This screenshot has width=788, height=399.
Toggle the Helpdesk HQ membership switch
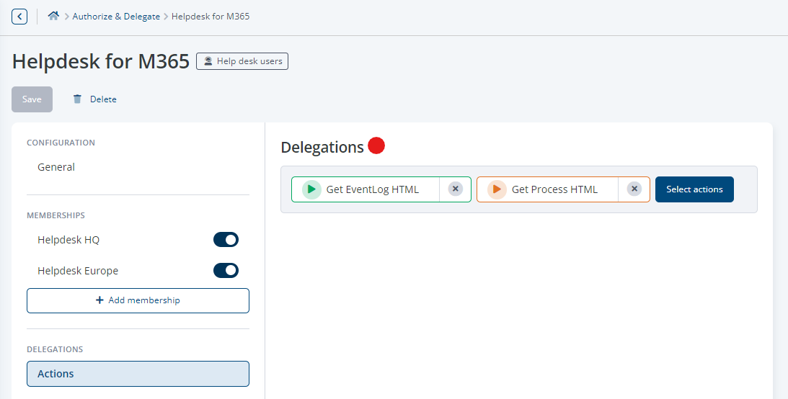226,240
